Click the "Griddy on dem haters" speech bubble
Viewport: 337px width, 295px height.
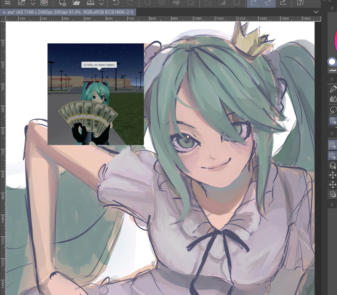[99, 65]
